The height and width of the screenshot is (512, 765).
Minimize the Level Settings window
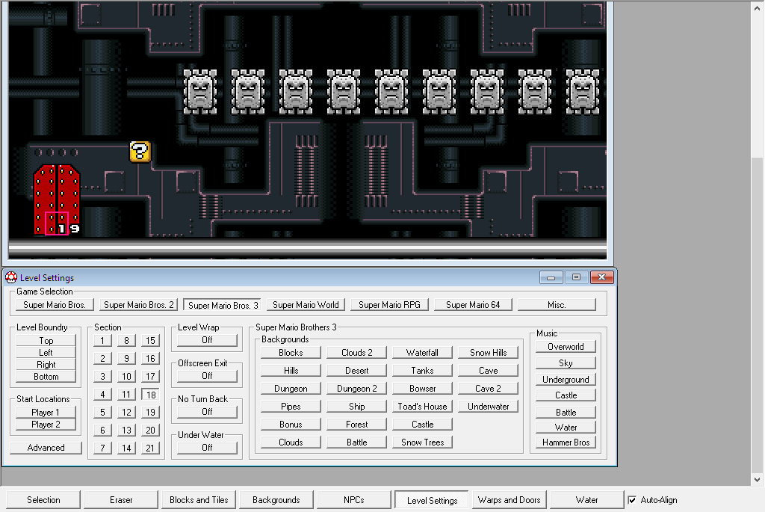(551, 277)
